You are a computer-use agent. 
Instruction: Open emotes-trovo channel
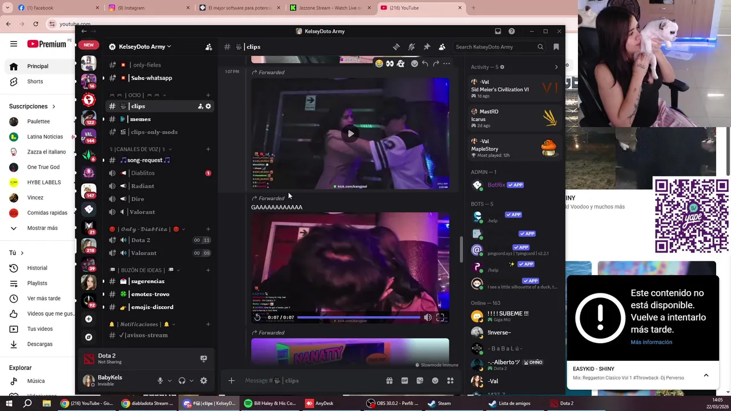(160, 294)
